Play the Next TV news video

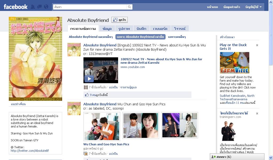pos(101,70)
